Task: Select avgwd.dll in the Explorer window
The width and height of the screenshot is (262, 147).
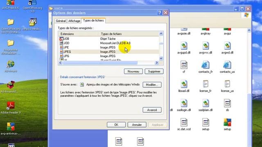Action: 227,48
